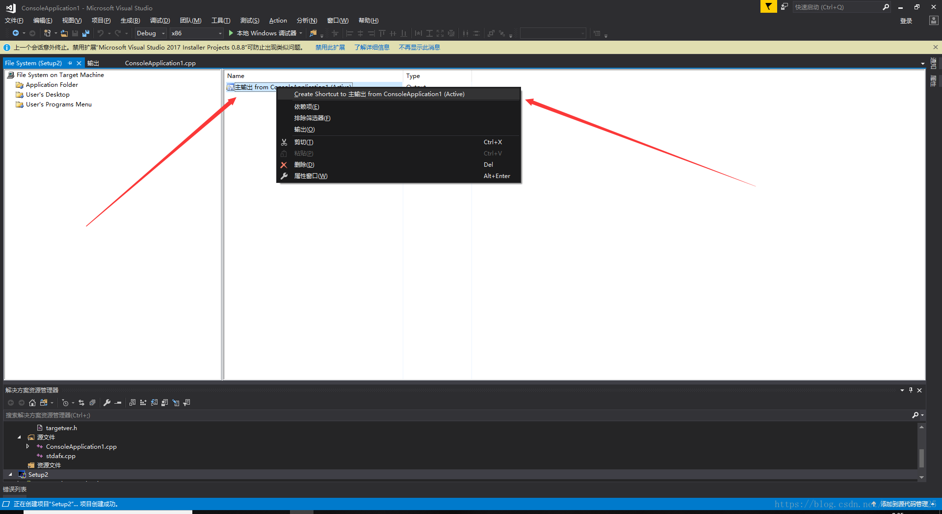Choose 输出(O) in context menu
Screen dimensions: 942x514
coord(398,129)
